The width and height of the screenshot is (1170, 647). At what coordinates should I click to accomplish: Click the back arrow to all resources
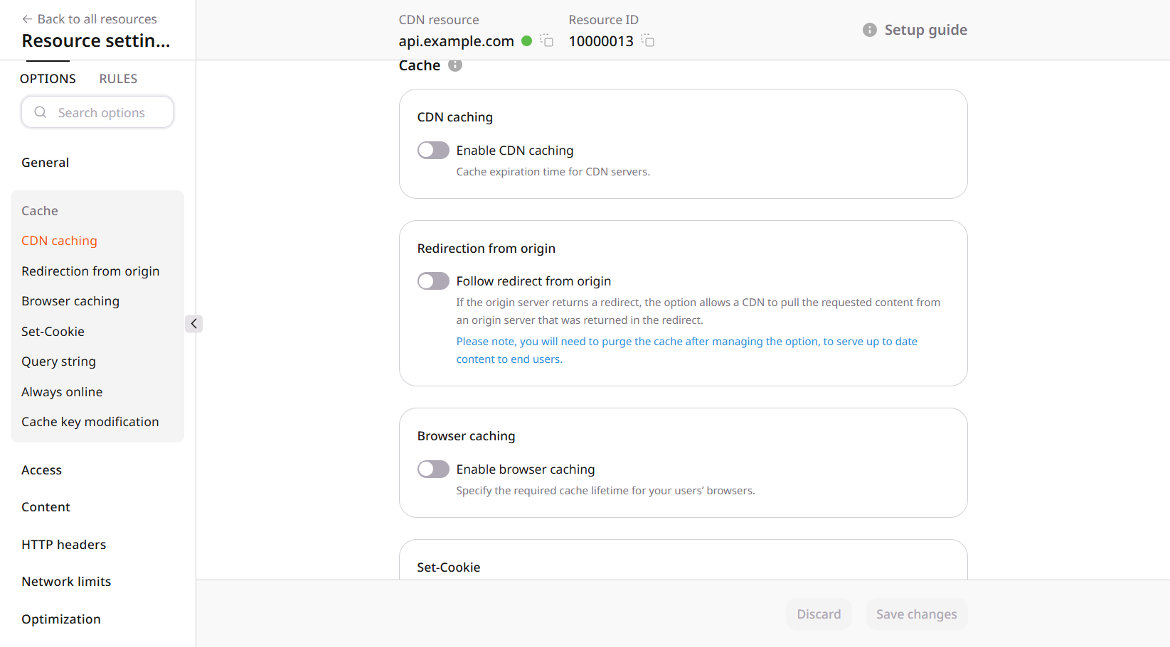pyautogui.click(x=27, y=19)
